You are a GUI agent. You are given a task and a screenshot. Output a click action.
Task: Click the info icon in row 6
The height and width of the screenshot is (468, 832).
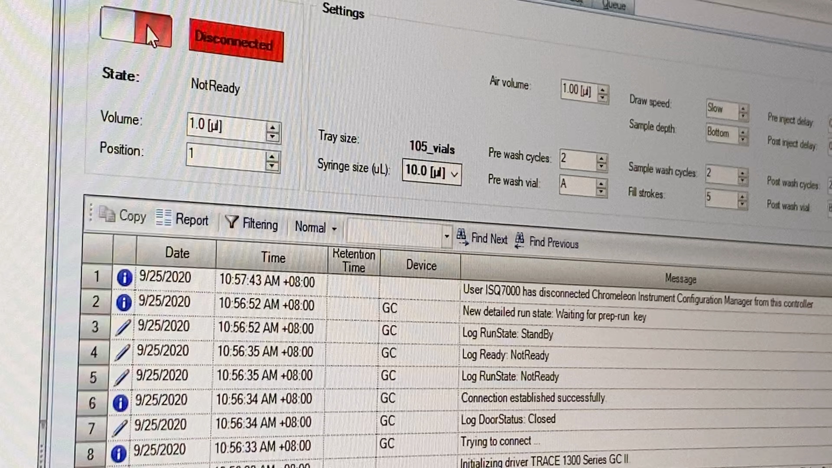point(120,403)
